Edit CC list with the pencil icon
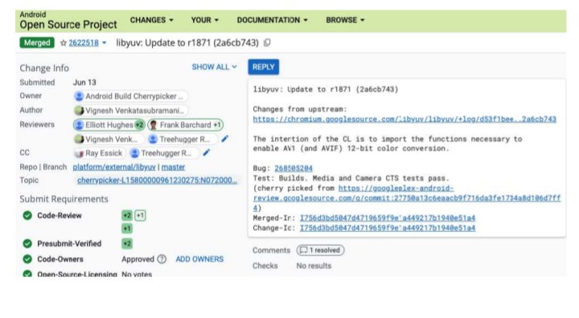579x318 pixels. pos(207,153)
